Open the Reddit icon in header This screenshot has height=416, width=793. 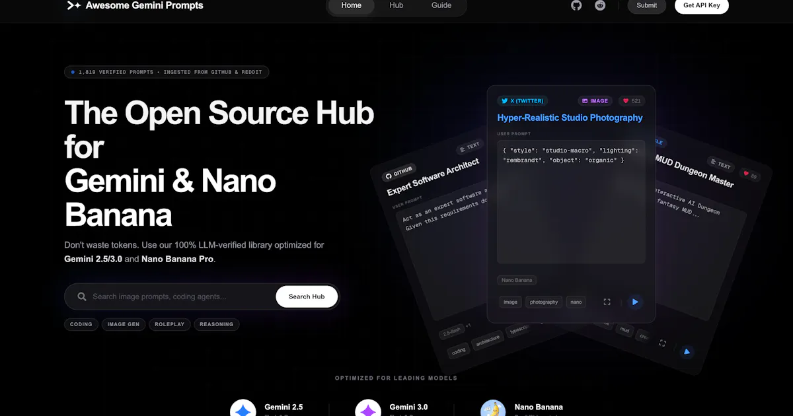tap(600, 5)
